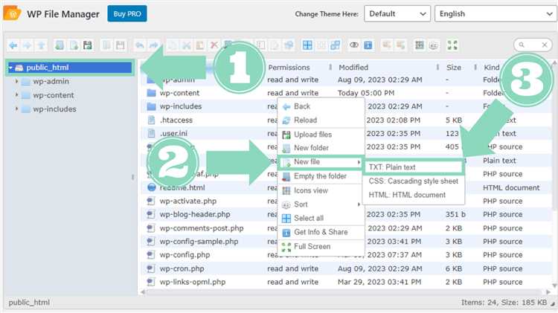Choose Full Screen in context menu
Image resolution: width=558 pixels, height=313 pixels.
pyautogui.click(x=321, y=247)
